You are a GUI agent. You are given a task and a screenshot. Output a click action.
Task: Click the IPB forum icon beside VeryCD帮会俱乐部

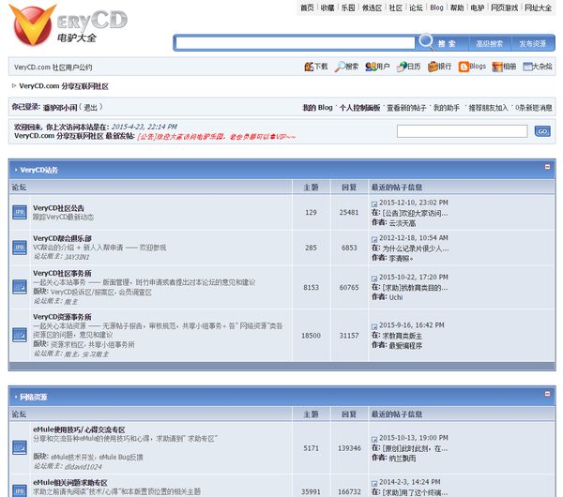point(20,248)
